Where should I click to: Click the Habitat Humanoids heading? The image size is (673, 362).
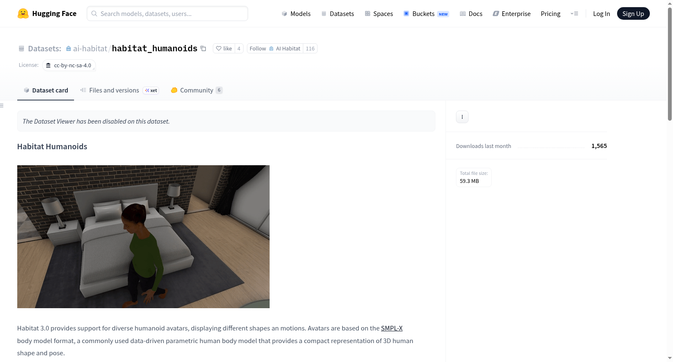pos(52,146)
